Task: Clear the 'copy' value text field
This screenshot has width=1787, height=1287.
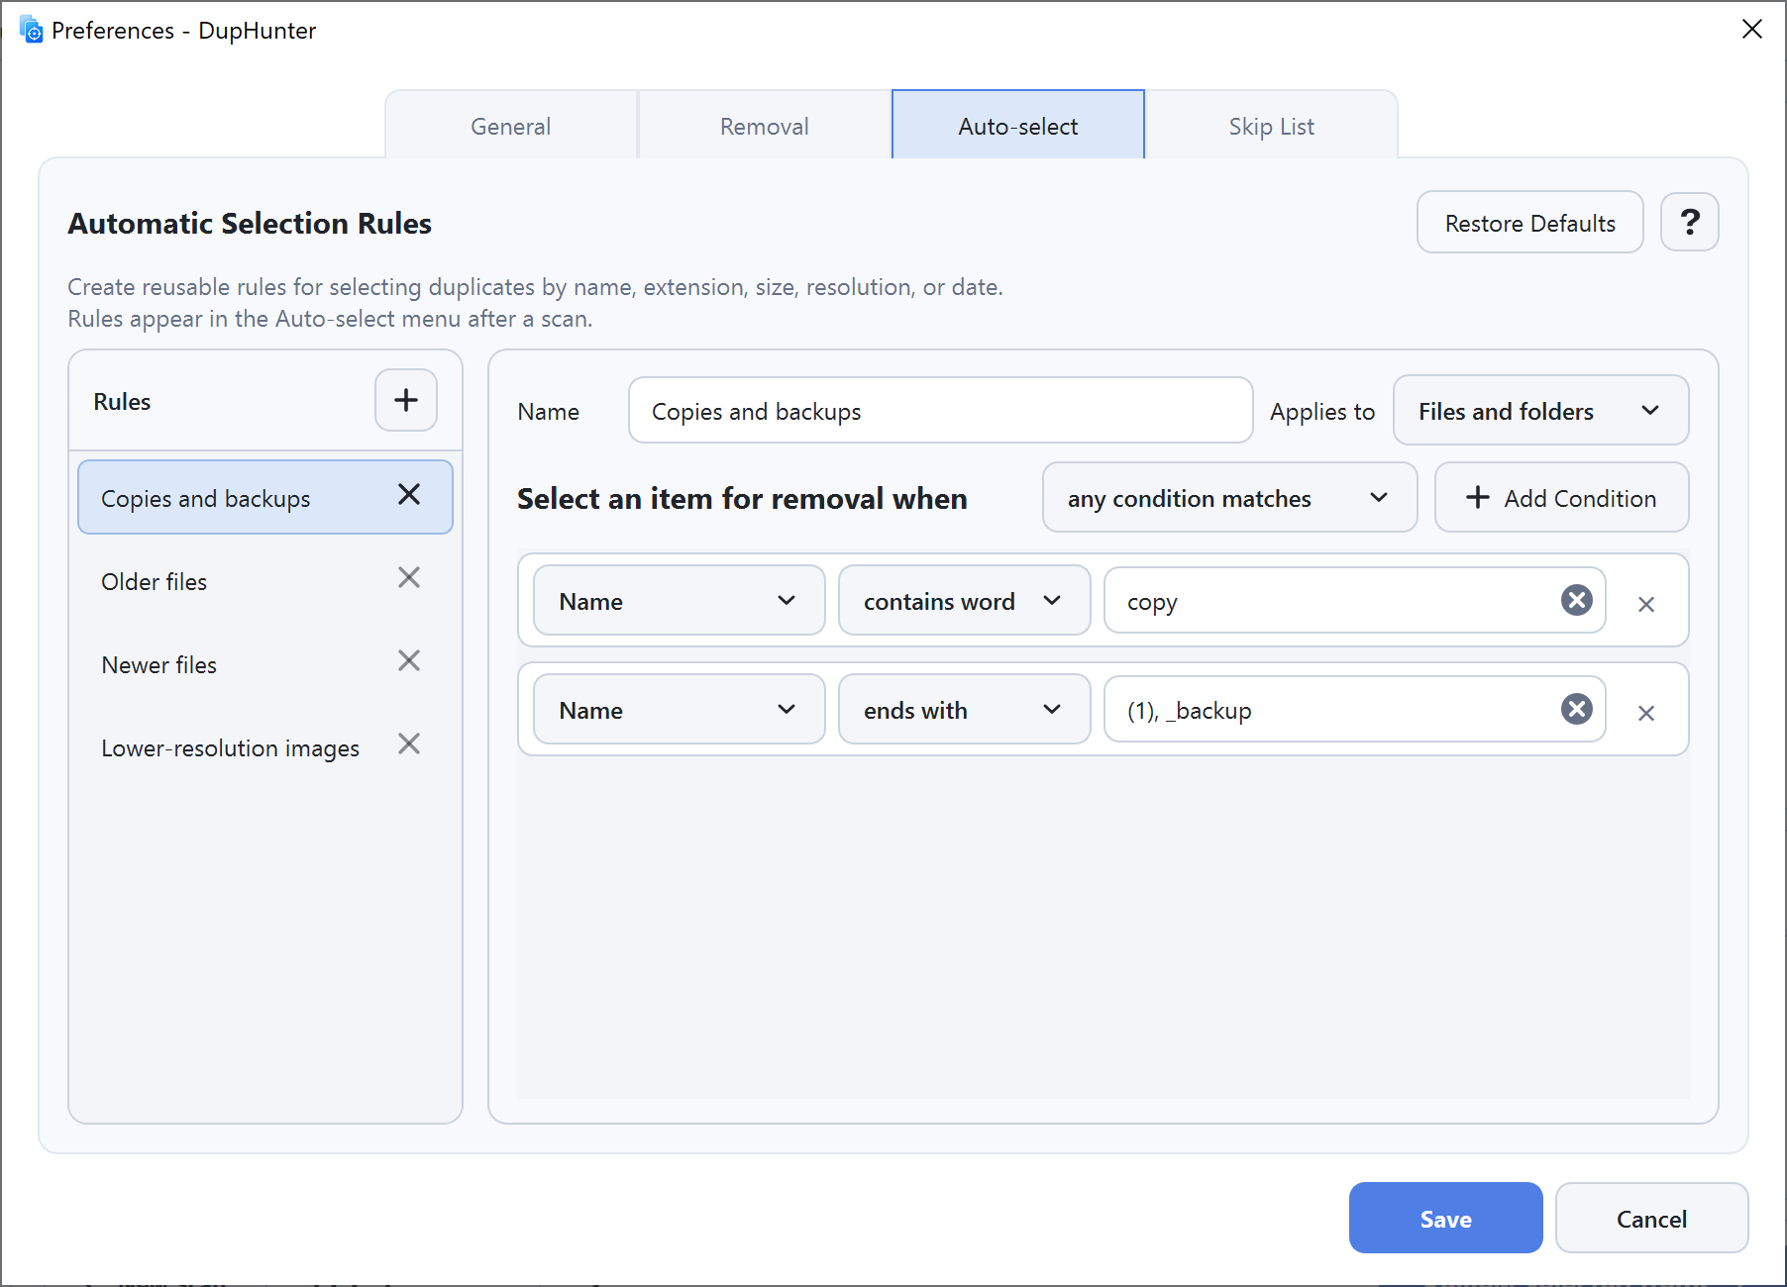Action: tap(1577, 600)
